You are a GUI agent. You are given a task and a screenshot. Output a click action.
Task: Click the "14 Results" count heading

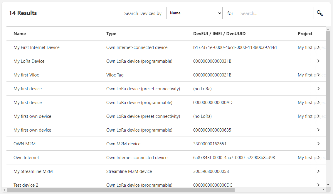click(x=23, y=13)
